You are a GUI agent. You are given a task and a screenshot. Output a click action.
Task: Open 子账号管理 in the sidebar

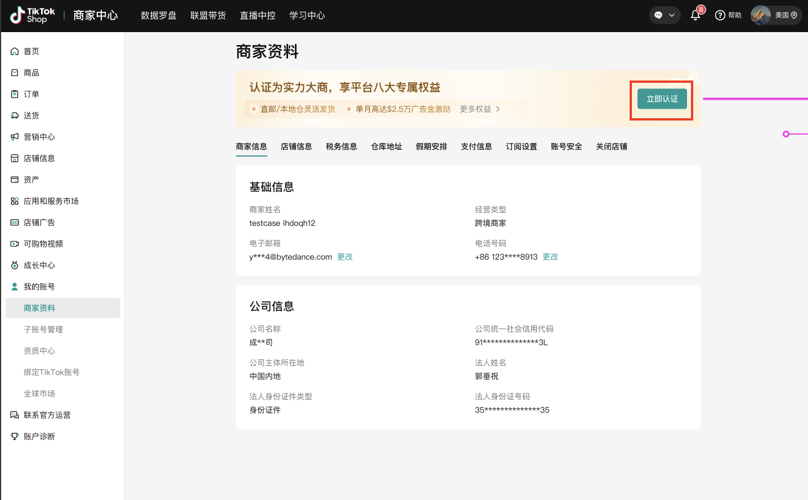[x=43, y=329]
